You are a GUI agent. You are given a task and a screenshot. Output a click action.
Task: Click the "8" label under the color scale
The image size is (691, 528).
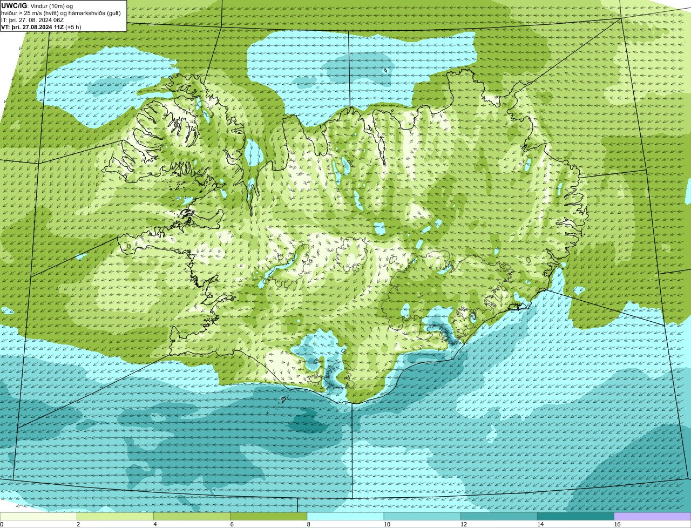click(308, 524)
